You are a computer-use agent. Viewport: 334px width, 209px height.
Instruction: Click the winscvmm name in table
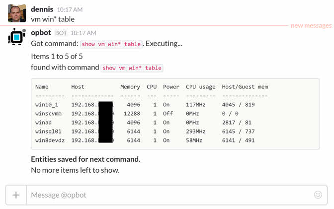tap(48, 114)
